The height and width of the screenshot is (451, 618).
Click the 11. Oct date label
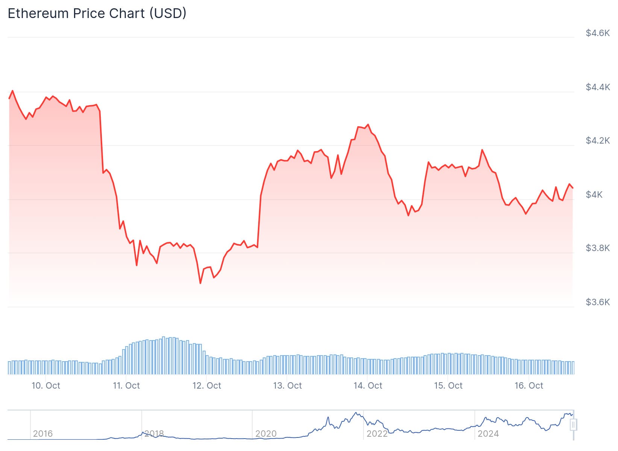126,386
